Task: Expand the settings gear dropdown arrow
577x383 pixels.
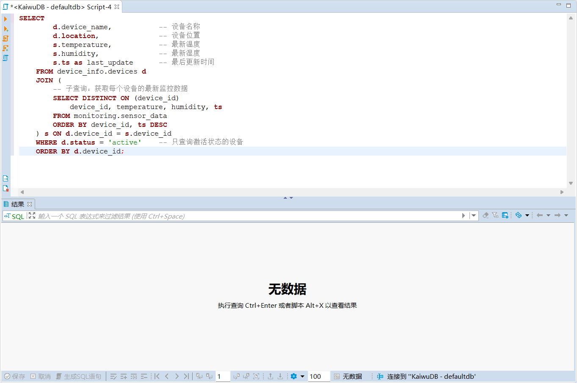Action: tap(302, 376)
